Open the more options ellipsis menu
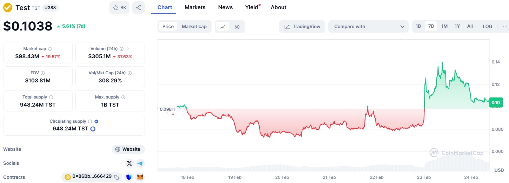Viewport: 509px width, 183px height. click(x=505, y=26)
